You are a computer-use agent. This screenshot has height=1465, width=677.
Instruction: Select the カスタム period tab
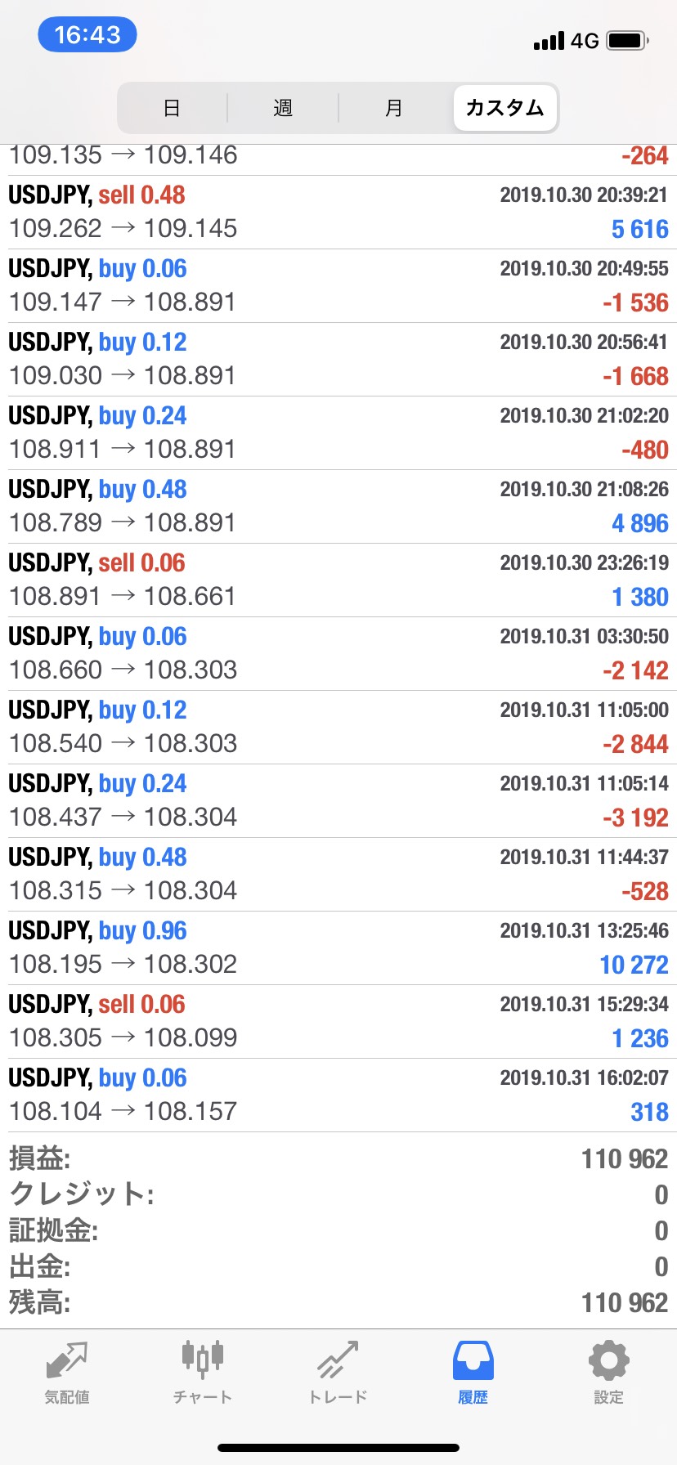505,108
